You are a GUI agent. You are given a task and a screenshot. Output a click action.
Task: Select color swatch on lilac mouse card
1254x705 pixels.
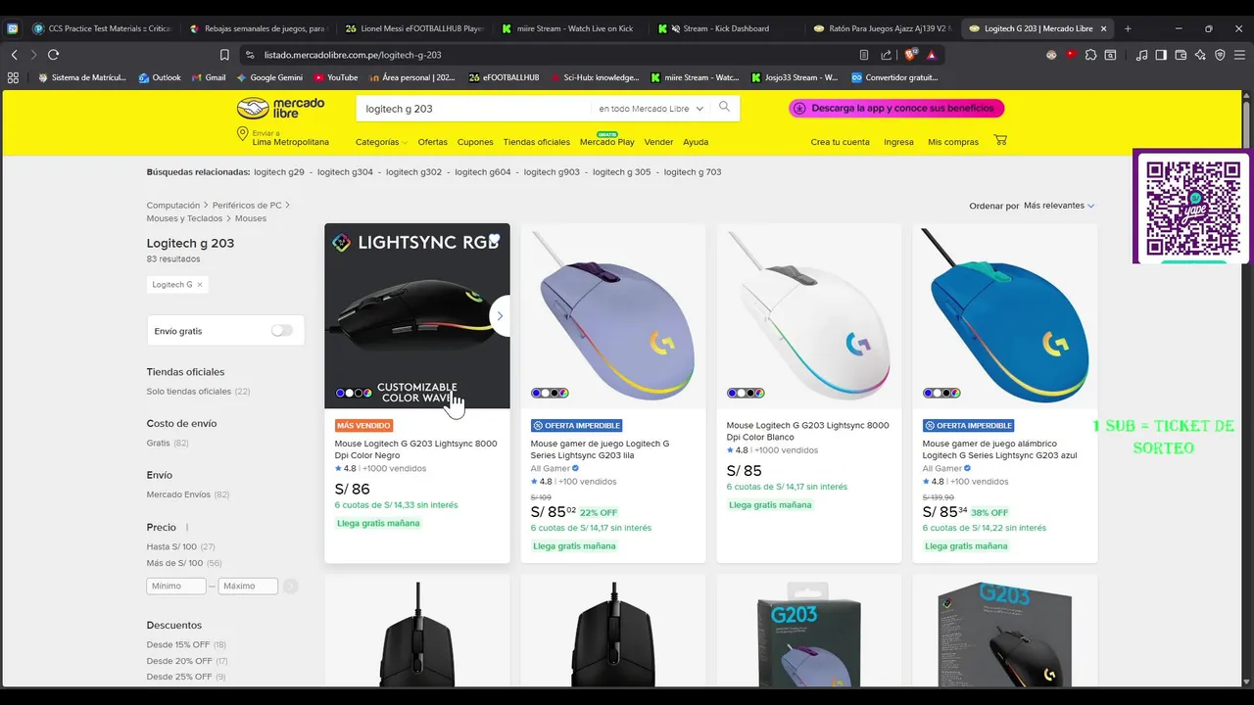click(x=550, y=393)
